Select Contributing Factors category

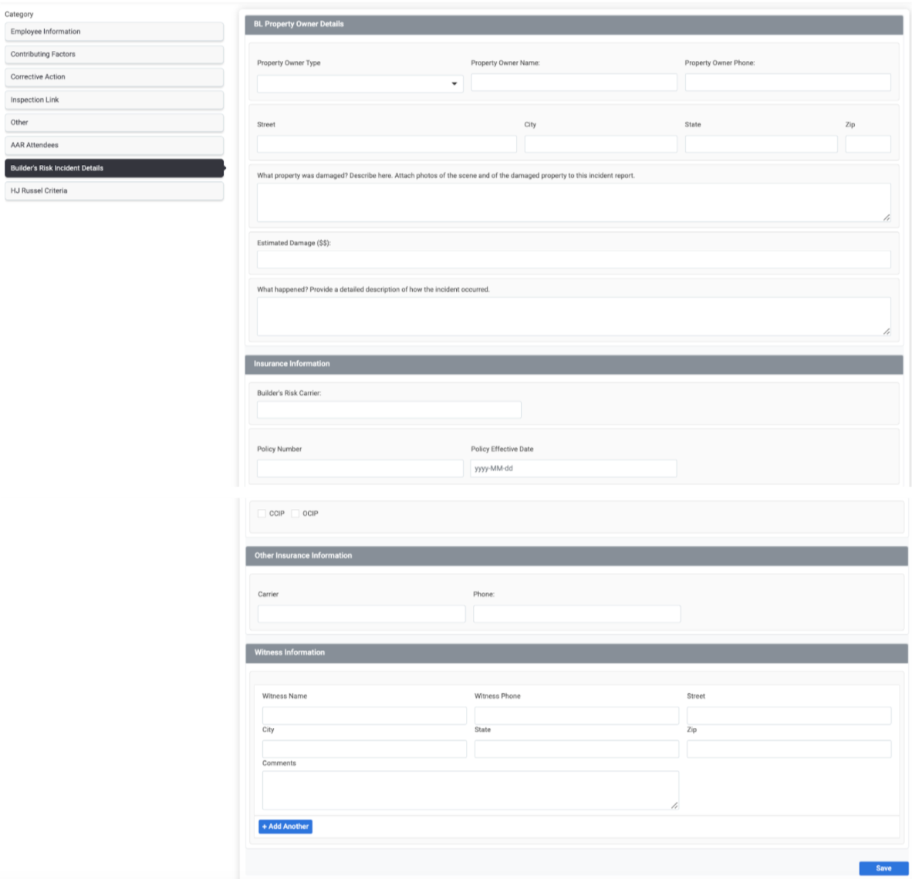tap(114, 54)
